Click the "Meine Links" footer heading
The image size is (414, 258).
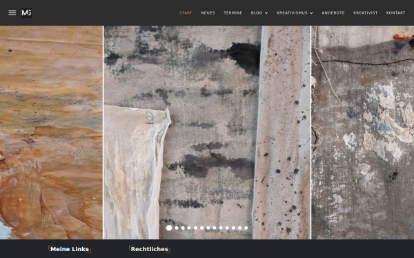pos(70,249)
